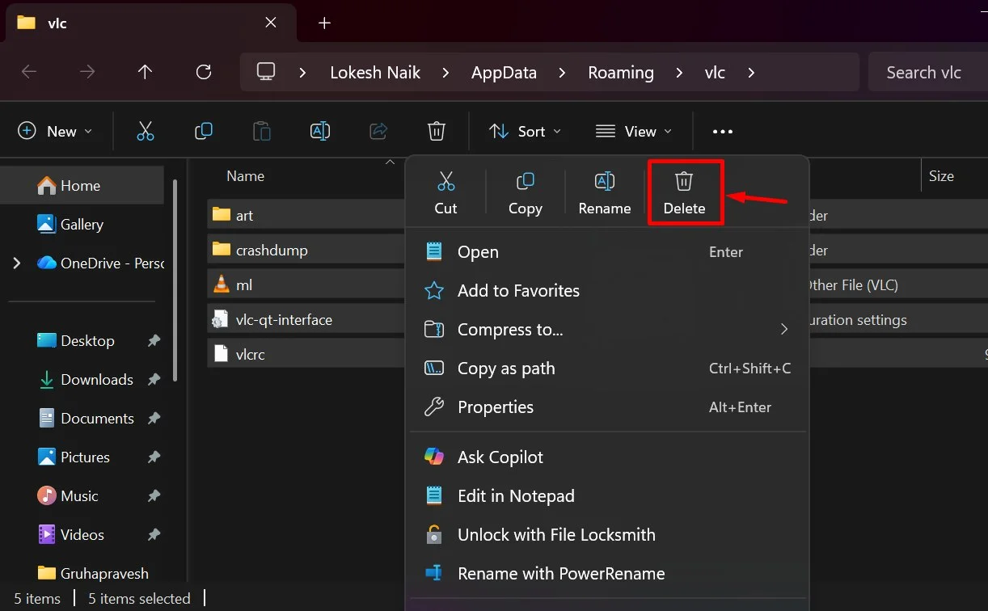Choose Cut in the context menu
This screenshot has width=988, height=611.
pos(445,192)
